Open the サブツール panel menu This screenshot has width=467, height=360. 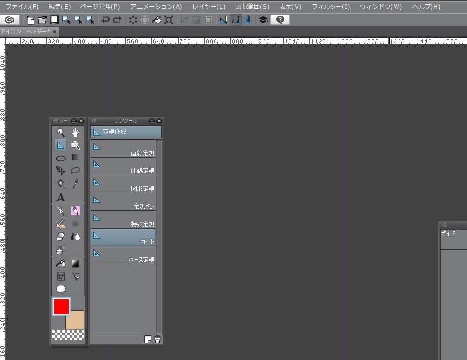tap(93, 121)
